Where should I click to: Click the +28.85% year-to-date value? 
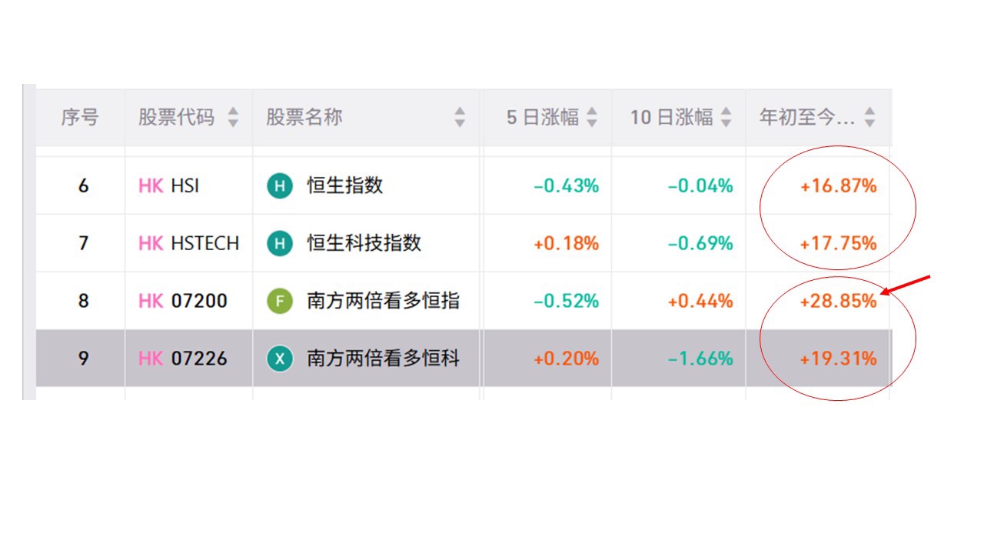(x=838, y=301)
